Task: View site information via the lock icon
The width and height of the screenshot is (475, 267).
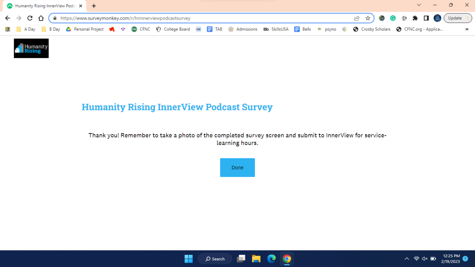Action: coord(55,18)
